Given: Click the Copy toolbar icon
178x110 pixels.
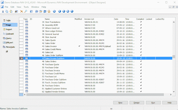Looking at the screenshot, I should 7,11.
